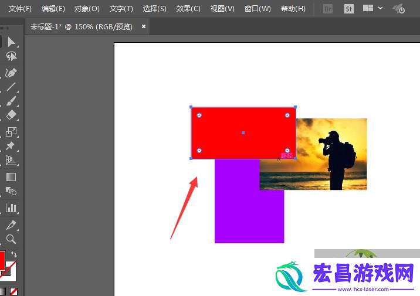Viewport: 420px width, 296px height.
Task: Click the GPU performance rocket icon
Action: click(x=398, y=9)
